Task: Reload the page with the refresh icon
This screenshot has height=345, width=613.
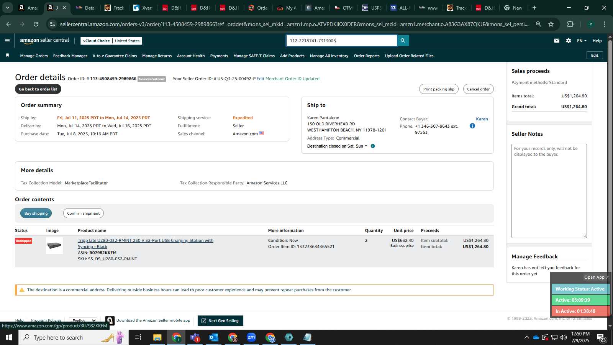Action: 36,24
